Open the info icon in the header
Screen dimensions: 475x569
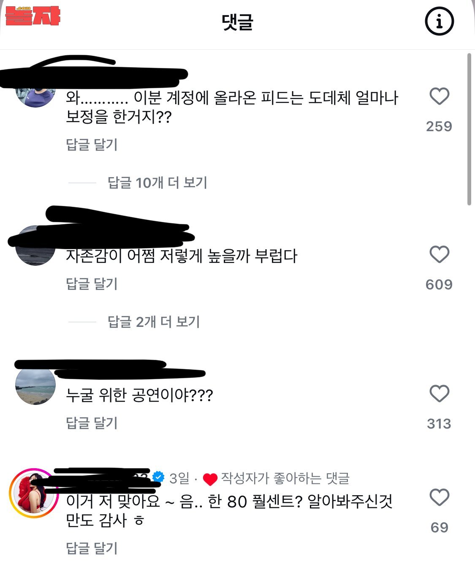tap(439, 21)
